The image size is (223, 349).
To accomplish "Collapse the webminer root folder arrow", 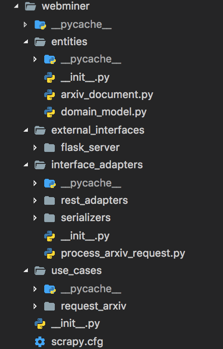I will [x=16, y=6].
